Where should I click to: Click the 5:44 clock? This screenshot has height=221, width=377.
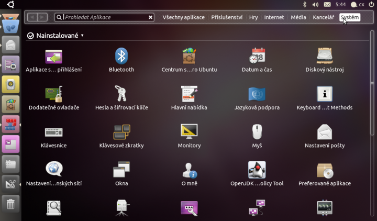click(340, 4)
